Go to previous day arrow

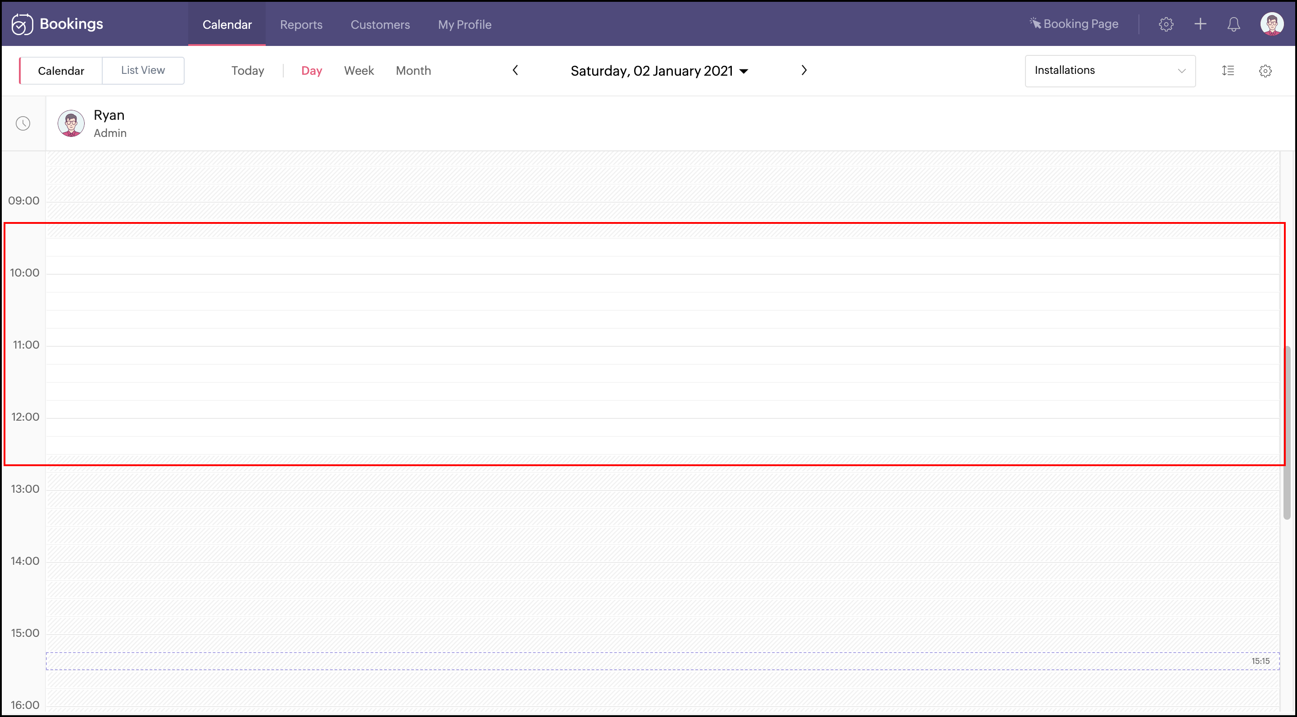(515, 71)
